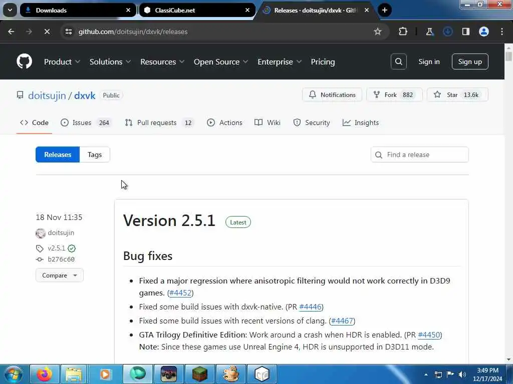Open Chrome Labs flask icon
Viewport: 513px width, 384px height.
[429, 31]
